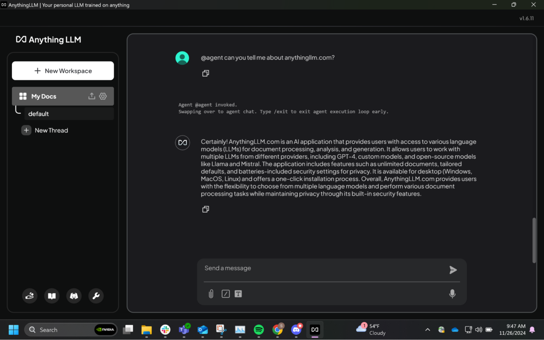This screenshot has height=340, width=544.
Task: Open File Explorer from taskbar
Action: tap(147, 330)
